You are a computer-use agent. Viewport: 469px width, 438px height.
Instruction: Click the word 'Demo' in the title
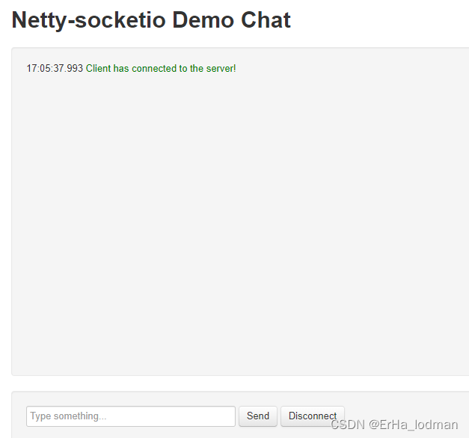coord(203,20)
